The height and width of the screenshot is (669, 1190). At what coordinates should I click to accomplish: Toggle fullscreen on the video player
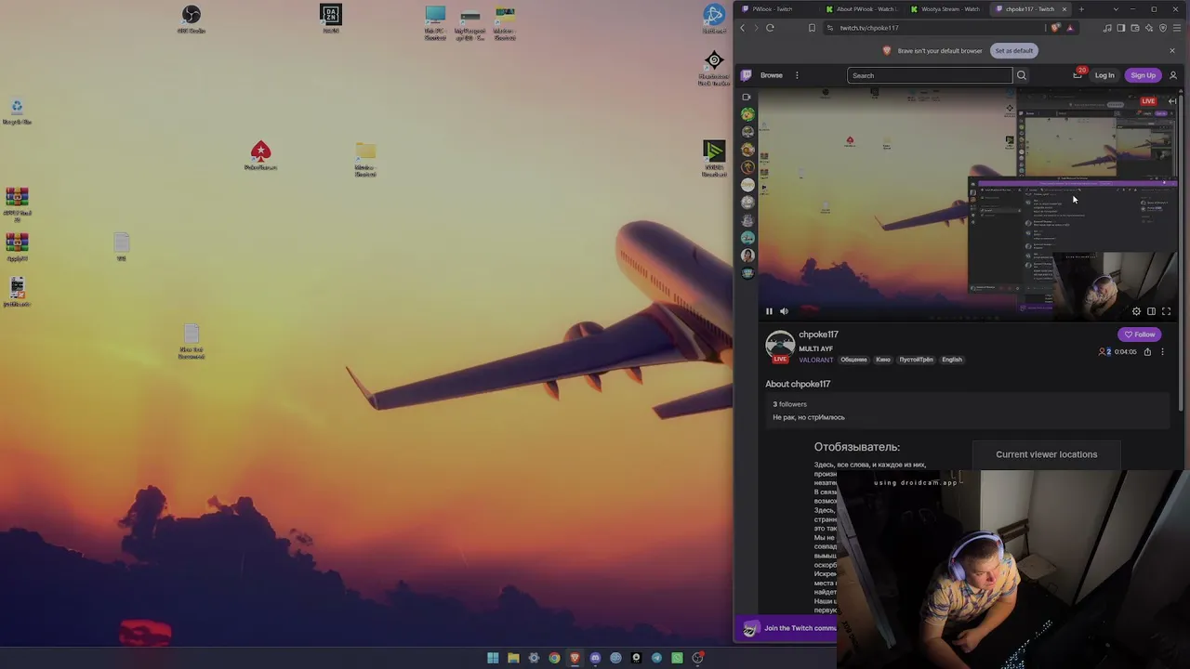(x=1166, y=311)
